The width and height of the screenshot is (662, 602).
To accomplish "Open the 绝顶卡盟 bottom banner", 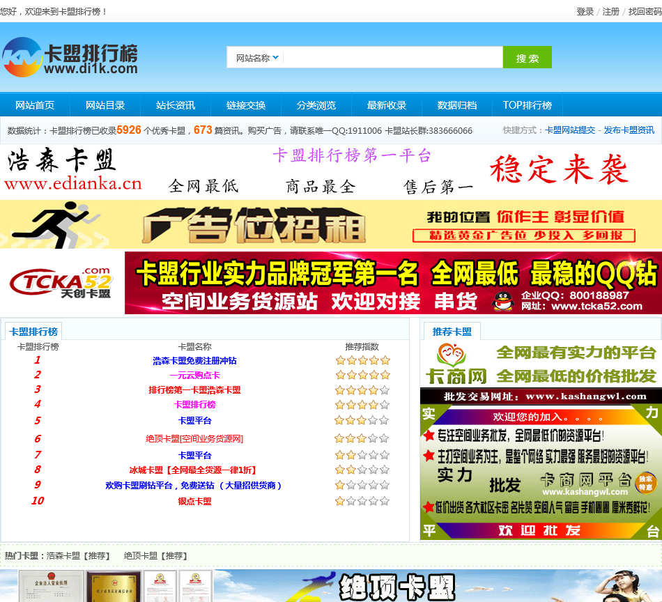I will (x=331, y=586).
